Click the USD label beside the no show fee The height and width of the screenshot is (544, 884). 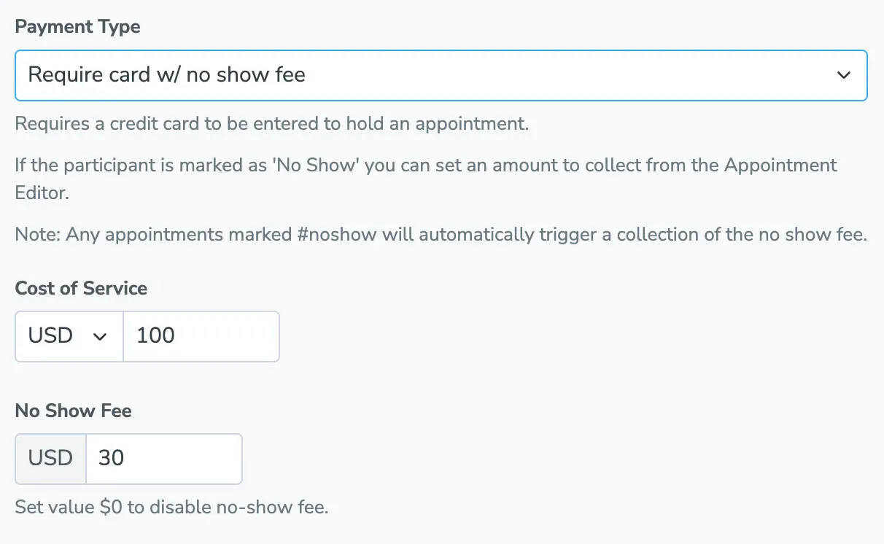tap(49, 459)
